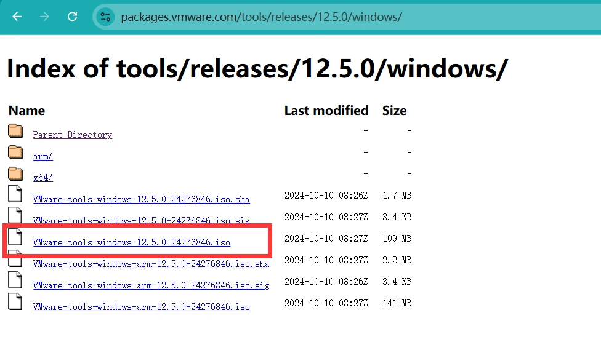Click the Last modified column header

tap(326, 111)
